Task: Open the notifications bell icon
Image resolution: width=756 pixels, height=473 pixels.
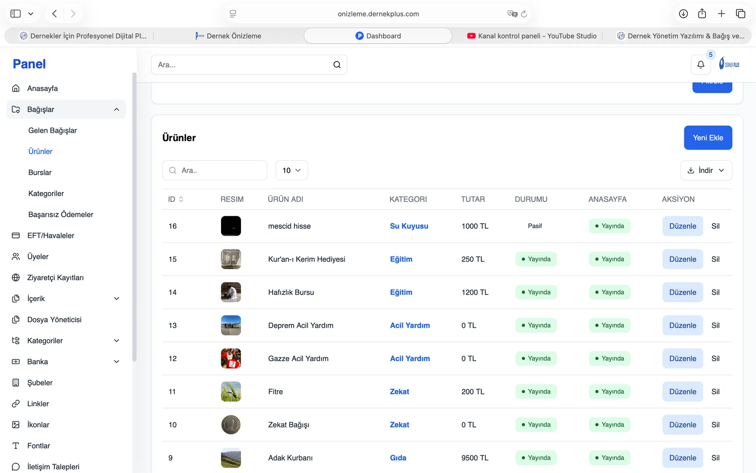Action: (701, 65)
